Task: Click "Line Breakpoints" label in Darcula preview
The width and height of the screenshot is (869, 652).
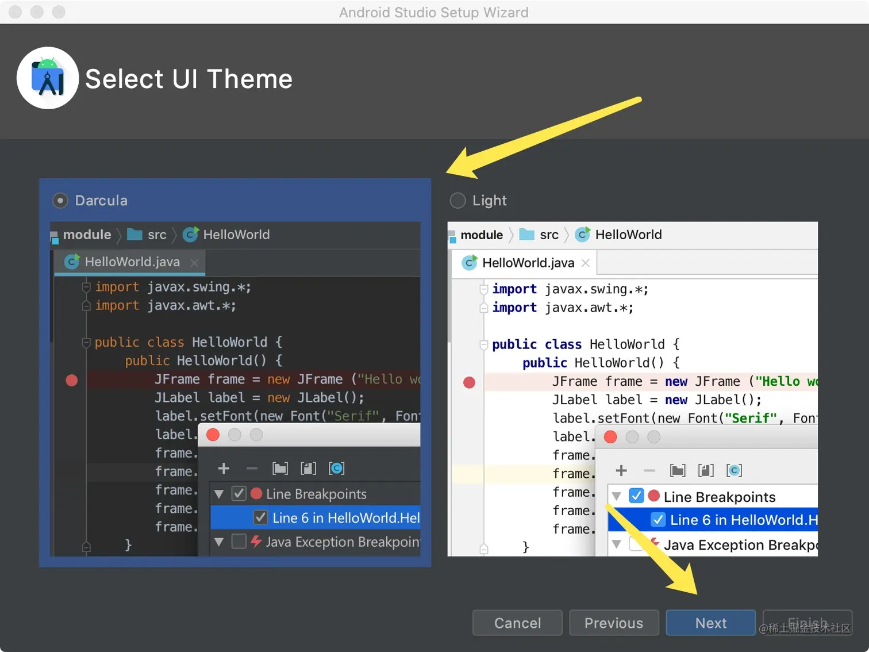Action: click(316, 494)
